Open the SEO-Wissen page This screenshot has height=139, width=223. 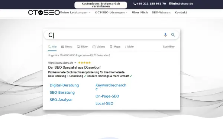161,13
